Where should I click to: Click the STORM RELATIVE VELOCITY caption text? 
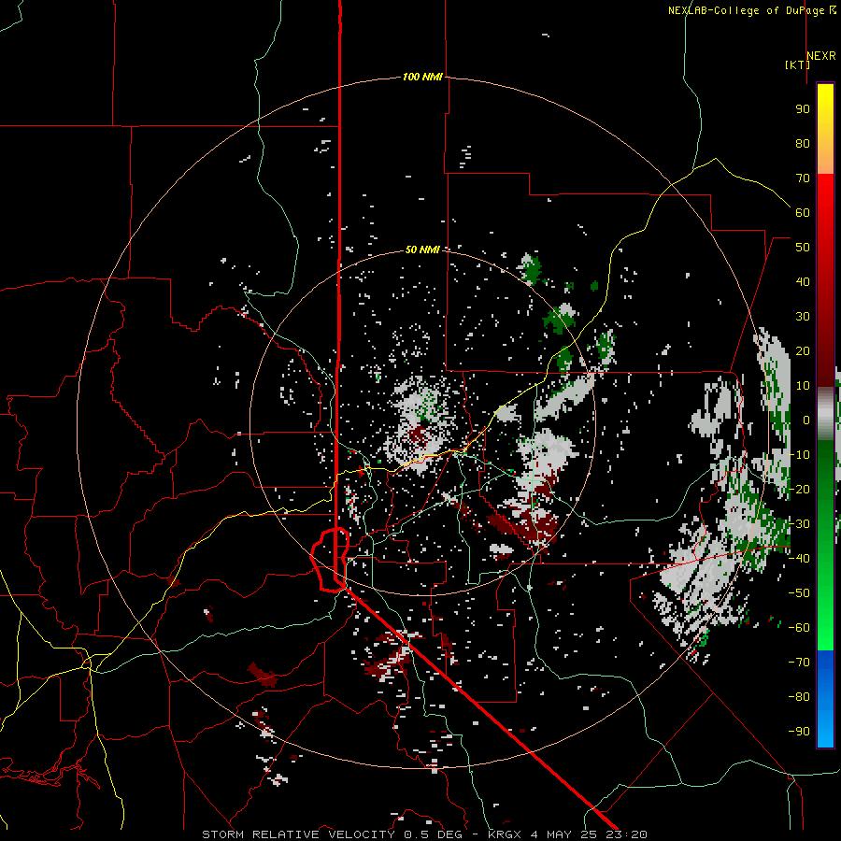click(x=424, y=834)
